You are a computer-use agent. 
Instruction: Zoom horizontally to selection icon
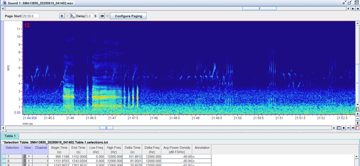point(339,128)
